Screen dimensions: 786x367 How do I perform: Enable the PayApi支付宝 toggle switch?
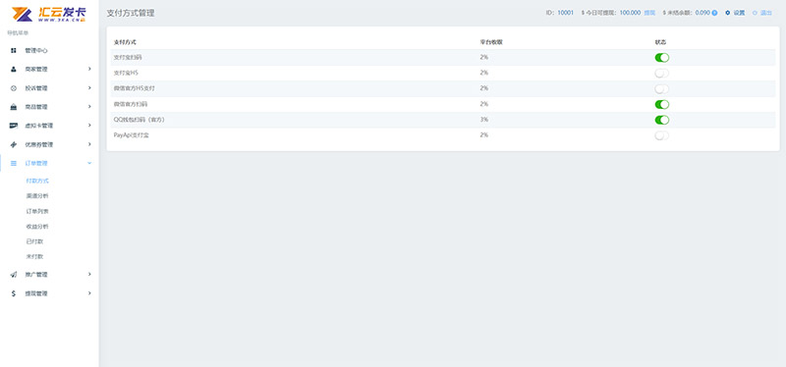(661, 135)
